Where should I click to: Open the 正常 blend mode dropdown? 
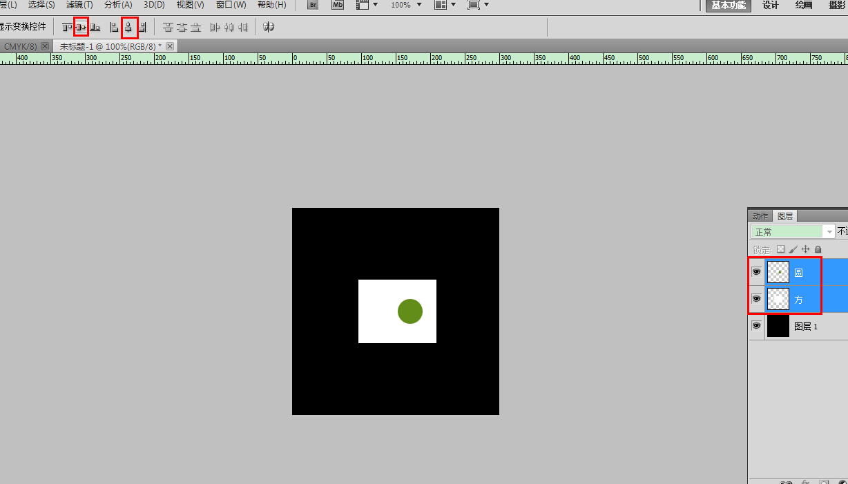[793, 232]
